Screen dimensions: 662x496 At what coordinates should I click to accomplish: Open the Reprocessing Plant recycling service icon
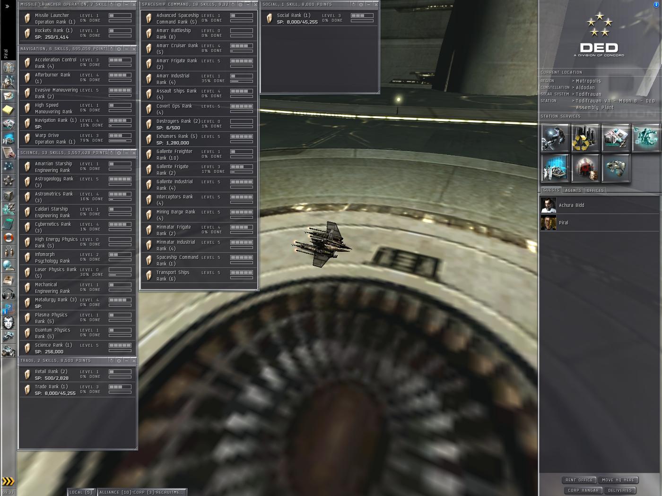[x=585, y=138]
